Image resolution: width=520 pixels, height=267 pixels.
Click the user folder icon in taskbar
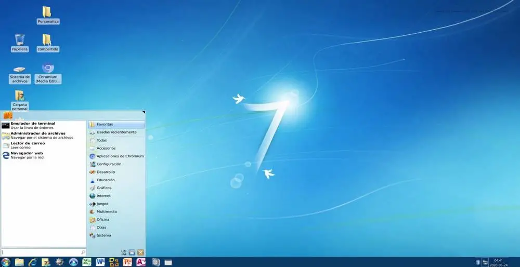tap(46, 262)
